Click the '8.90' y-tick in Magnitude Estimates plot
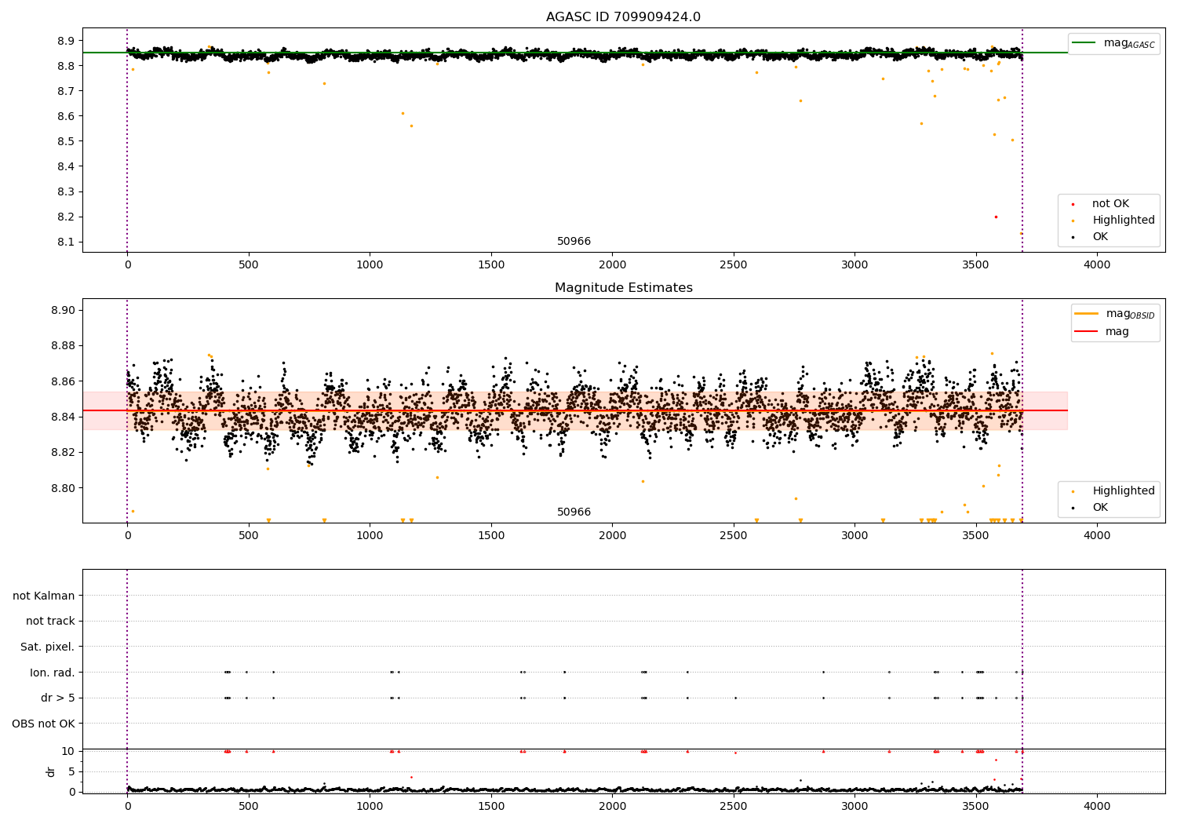 63,310
